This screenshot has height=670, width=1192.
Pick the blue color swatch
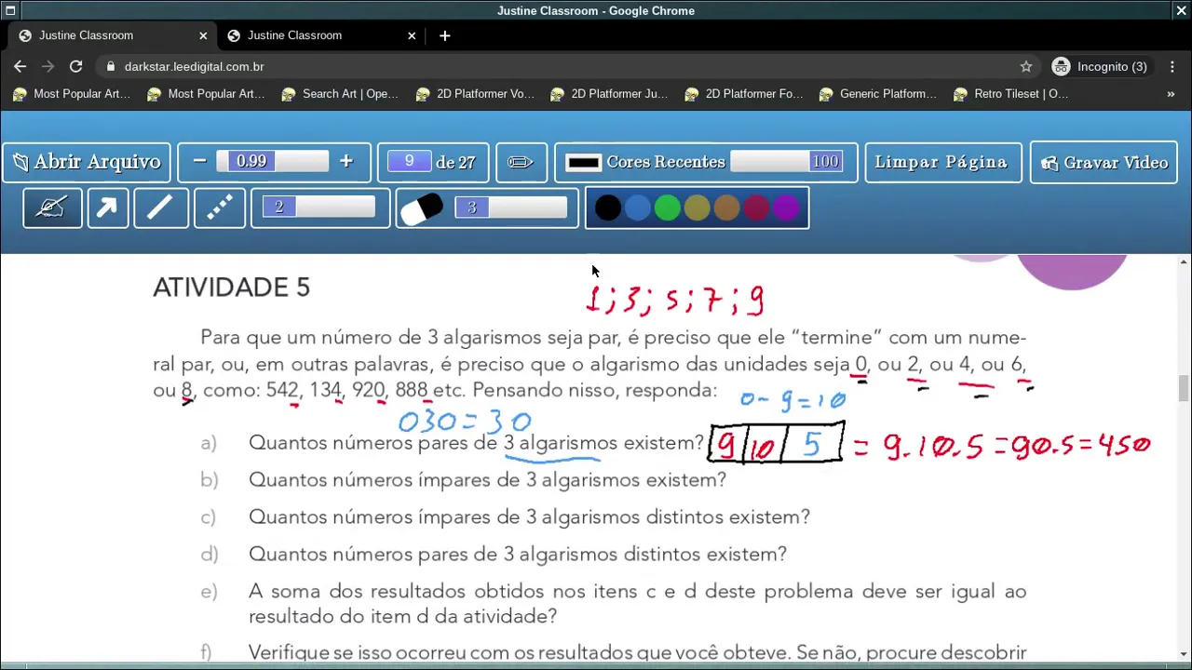[637, 208]
